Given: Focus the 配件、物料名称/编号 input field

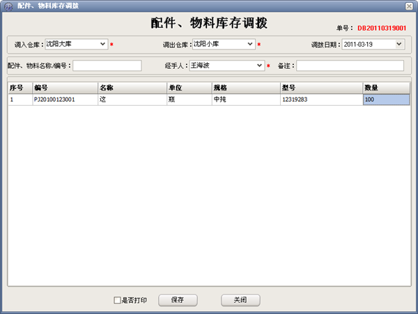Looking at the screenshot, I should [x=107, y=65].
